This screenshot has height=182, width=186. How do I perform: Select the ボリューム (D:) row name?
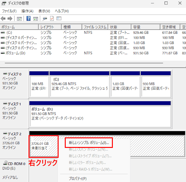click(15, 53)
